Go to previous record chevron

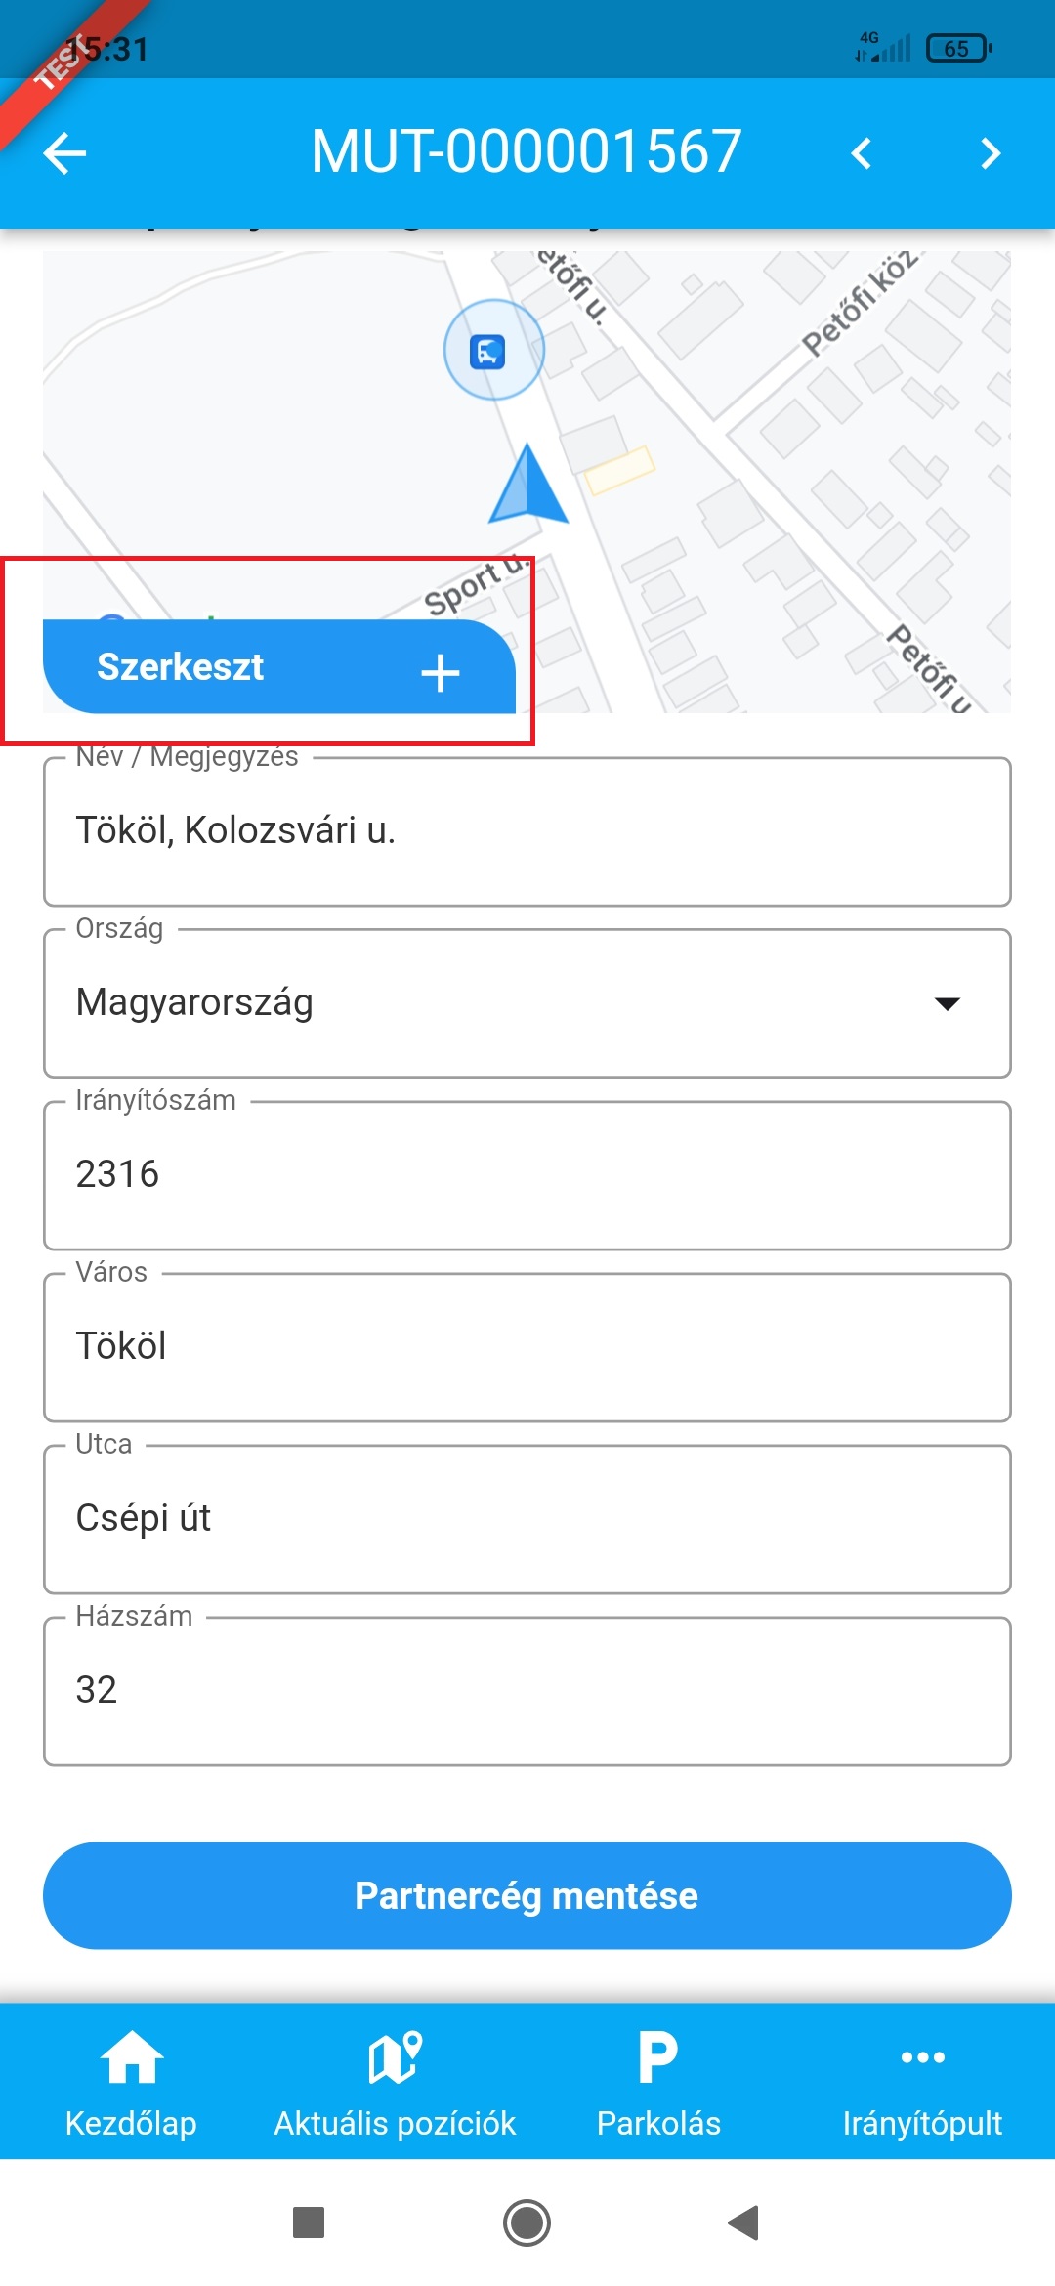tap(861, 153)
